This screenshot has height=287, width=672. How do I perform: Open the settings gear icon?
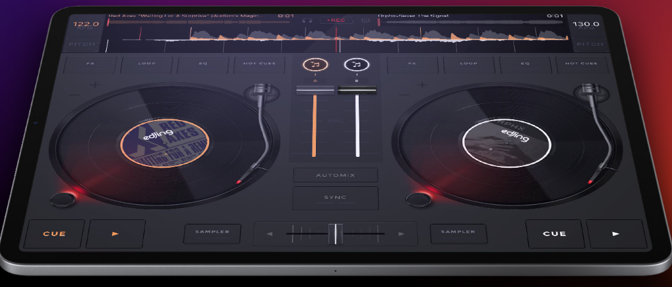coord(366,20)
